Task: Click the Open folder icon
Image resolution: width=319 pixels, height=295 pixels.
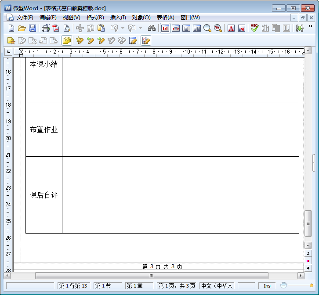Action: click(22, 28)
